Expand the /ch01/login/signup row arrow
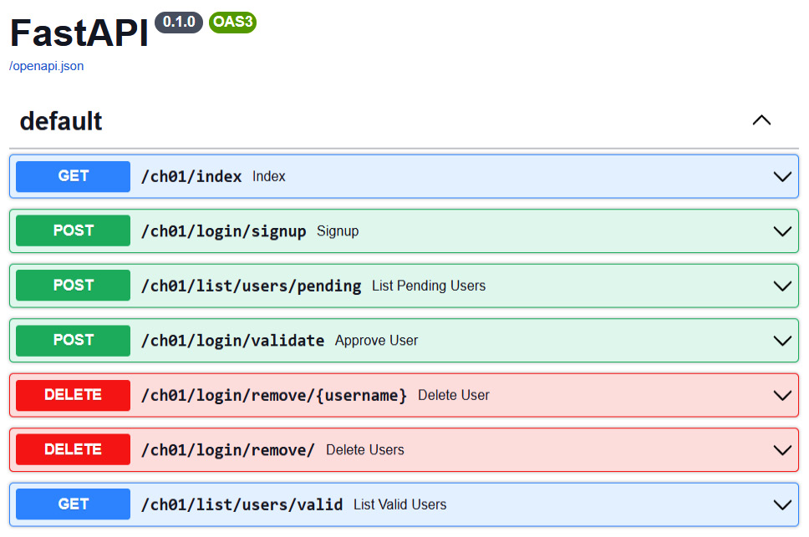 tap(782, 231)
